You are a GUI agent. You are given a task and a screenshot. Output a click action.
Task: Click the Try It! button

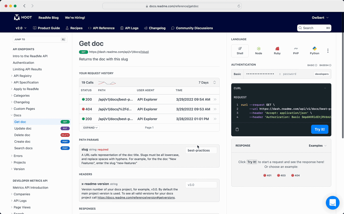(320, 129)
